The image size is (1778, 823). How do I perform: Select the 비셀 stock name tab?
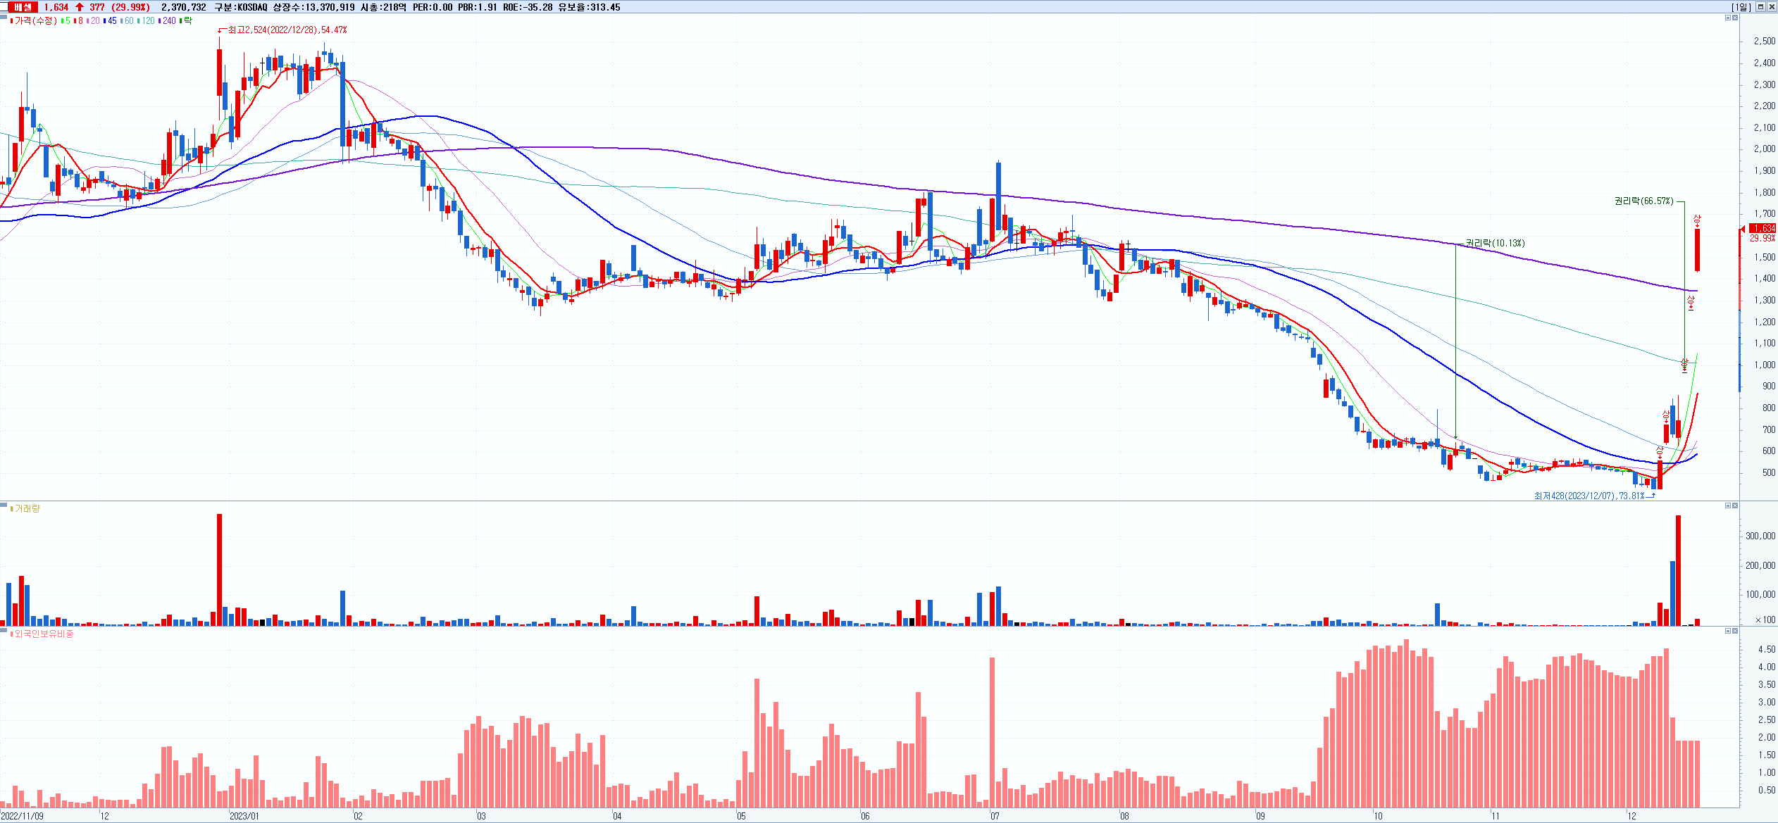(x=23, y=7)
